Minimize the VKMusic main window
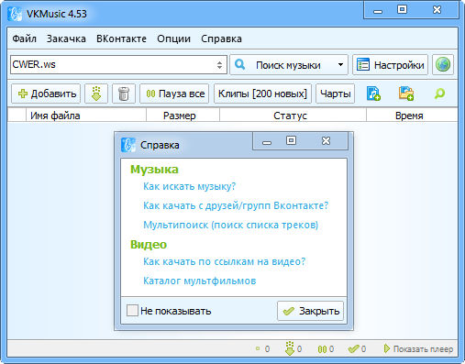 click(x=378, y=11)
